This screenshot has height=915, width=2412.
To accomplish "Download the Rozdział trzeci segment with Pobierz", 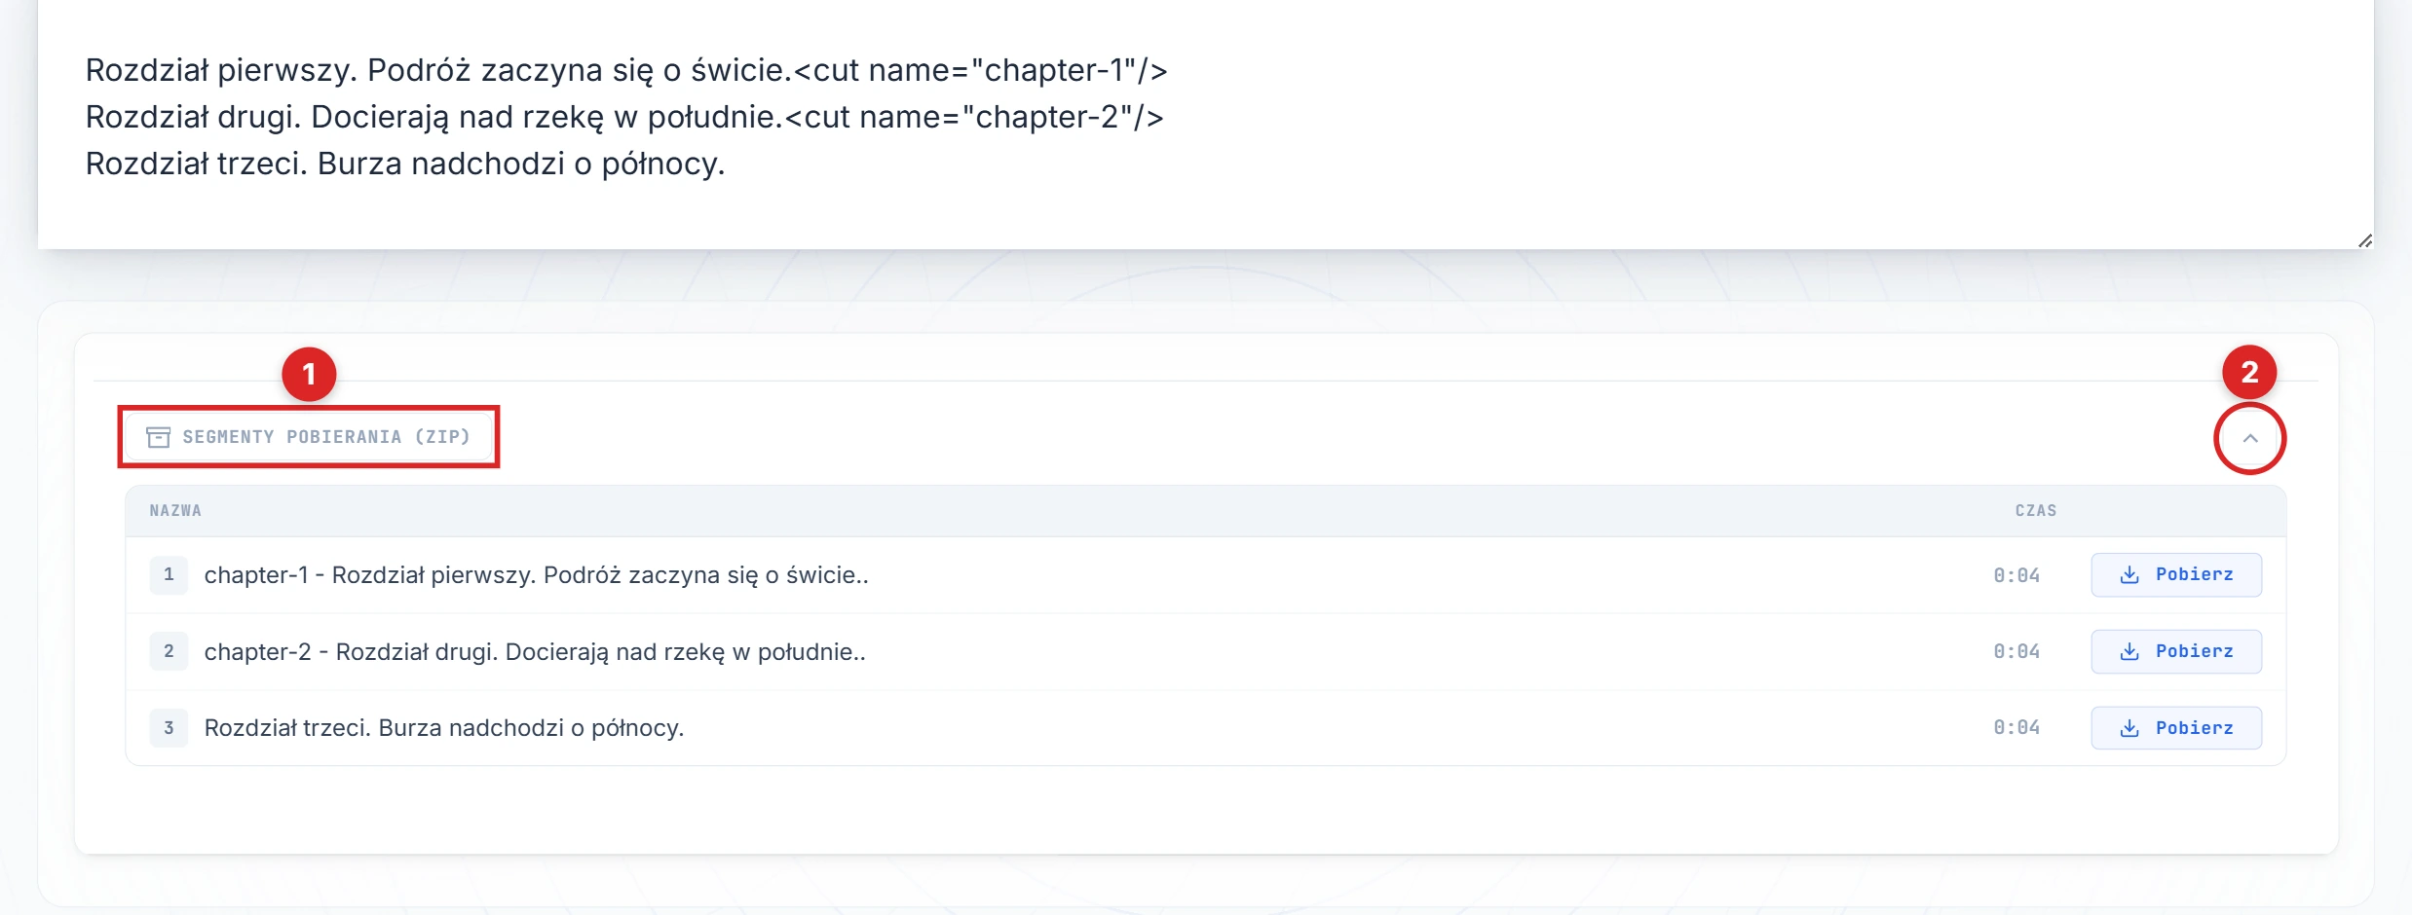I will [x=2175, y=728].
